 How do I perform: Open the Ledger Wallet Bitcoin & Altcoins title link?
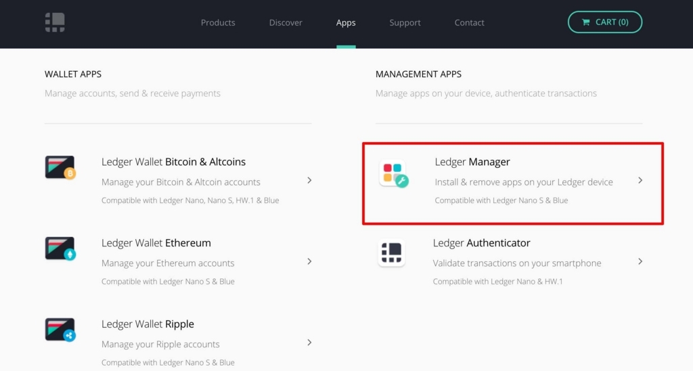click(x=173, y=162)
